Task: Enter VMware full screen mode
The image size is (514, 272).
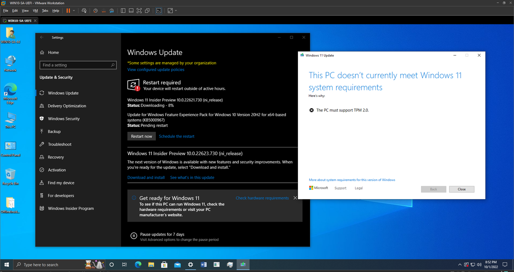Action: click(139, 11)
